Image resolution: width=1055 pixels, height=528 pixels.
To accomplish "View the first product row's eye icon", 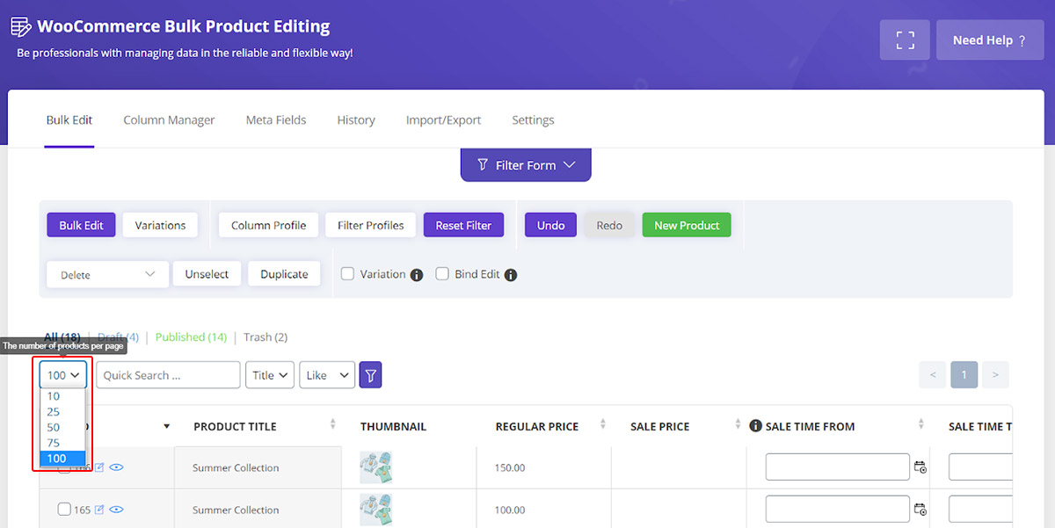I will [x=116, y=467].
